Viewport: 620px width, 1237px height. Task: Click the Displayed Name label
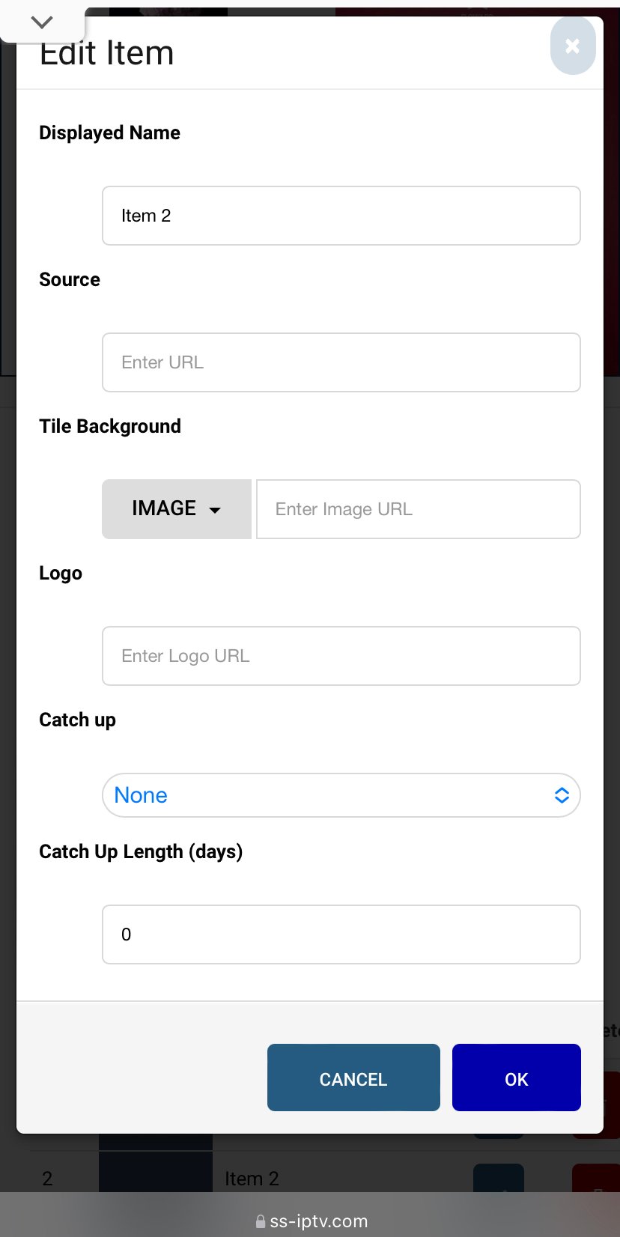(x=109, y=133)
